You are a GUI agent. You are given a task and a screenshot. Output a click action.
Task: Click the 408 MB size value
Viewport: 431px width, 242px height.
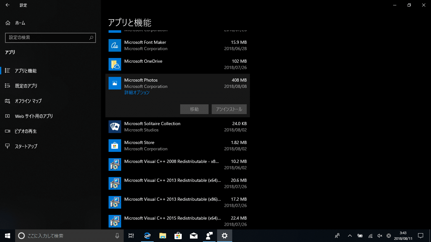pos(239,80)
